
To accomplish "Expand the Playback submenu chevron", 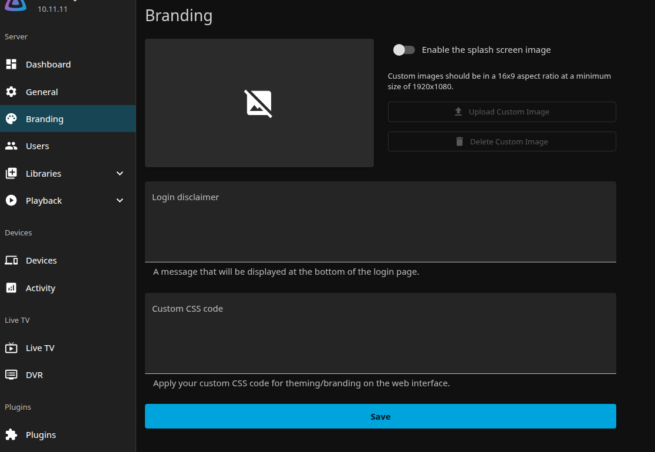I will 120,201.
